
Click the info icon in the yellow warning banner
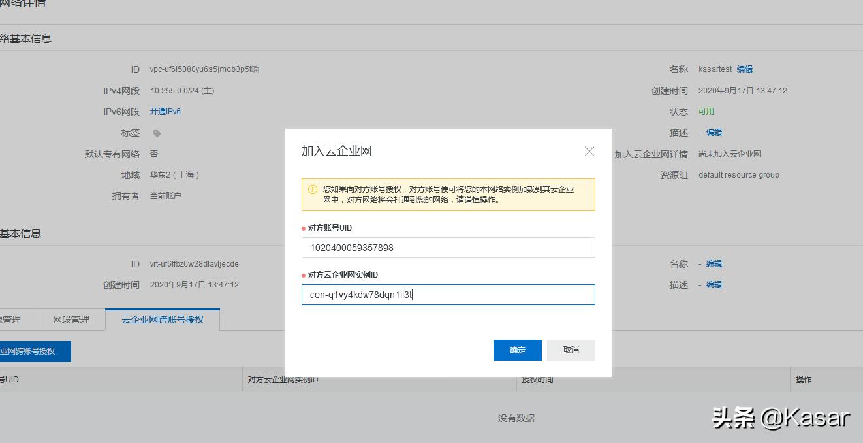(x=313, y=189)
